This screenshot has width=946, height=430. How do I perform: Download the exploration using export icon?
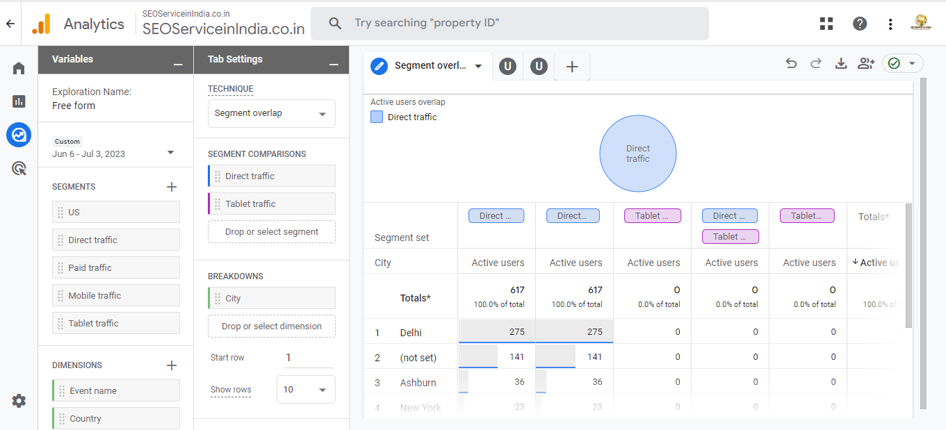pyautogui.click(x=841, y=64)
